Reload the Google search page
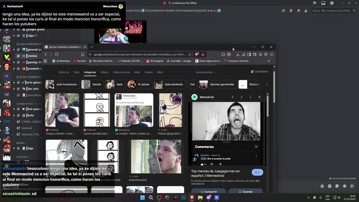This screenshot has width=359, height=202. point(57,54)
